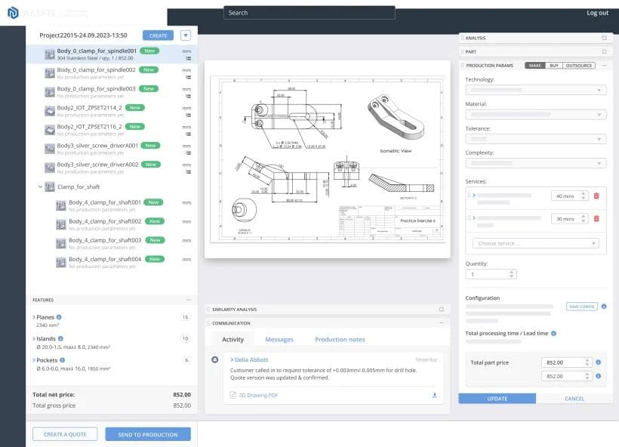Click the SEND TO PRODUCTION button
This screenshot has width=619, height=447.
click(x=148, y=434)
